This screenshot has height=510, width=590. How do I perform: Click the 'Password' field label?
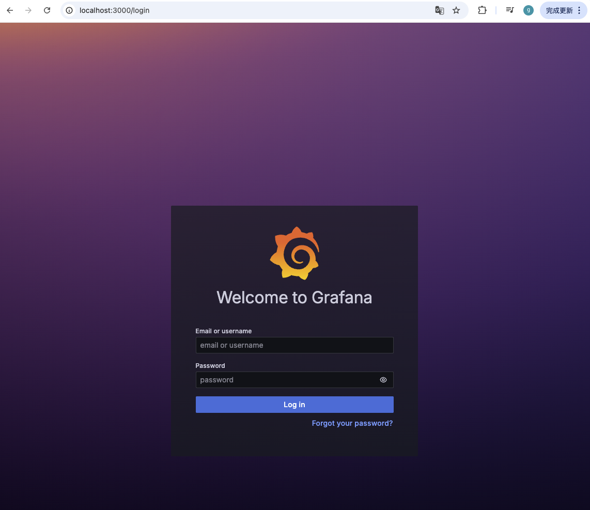[x=210, y=365]
